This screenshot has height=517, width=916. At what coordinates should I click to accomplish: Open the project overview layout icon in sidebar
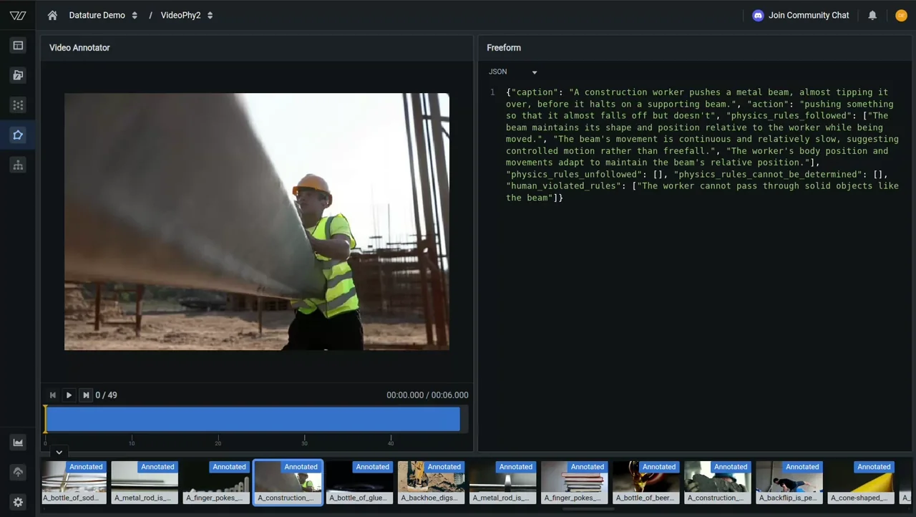click(18, 46)
